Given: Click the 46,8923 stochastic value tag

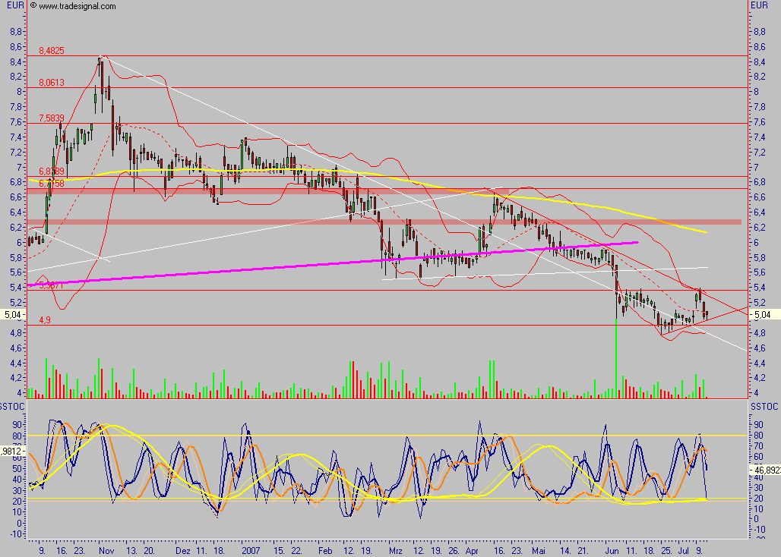Looking at the screenshot, I should tap(765, 470).
